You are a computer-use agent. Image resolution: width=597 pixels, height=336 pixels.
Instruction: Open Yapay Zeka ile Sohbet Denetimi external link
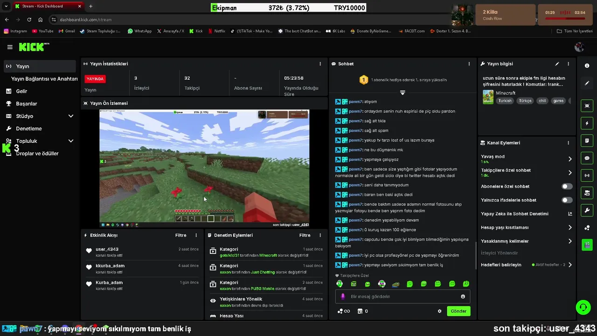pos(570,214)
